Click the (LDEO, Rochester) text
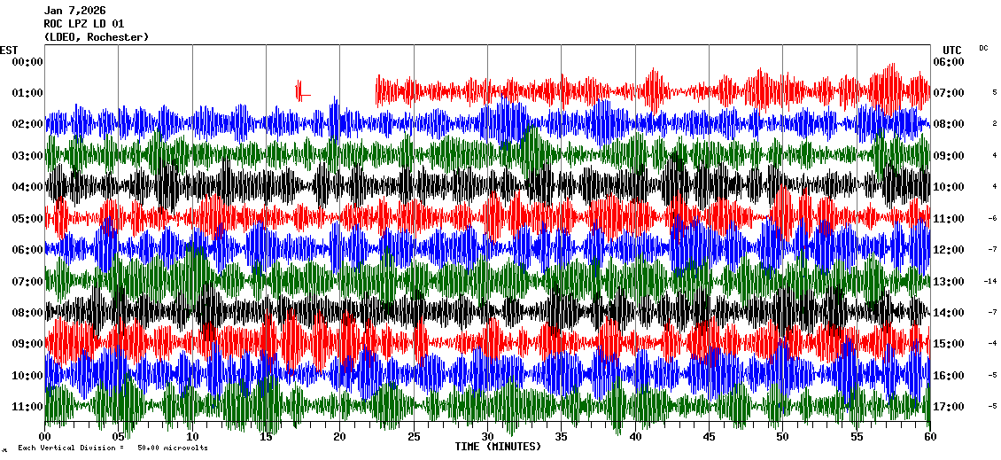Viewport: 1001px width, 460px height. [x=96, y=37]
